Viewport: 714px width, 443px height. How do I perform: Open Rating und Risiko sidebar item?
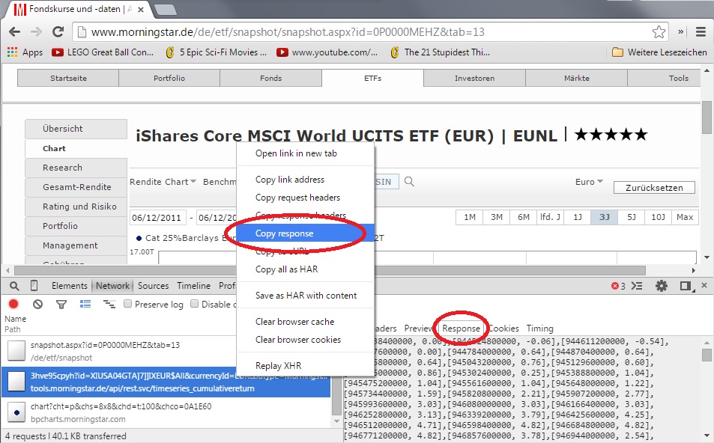tap(76, 207)
